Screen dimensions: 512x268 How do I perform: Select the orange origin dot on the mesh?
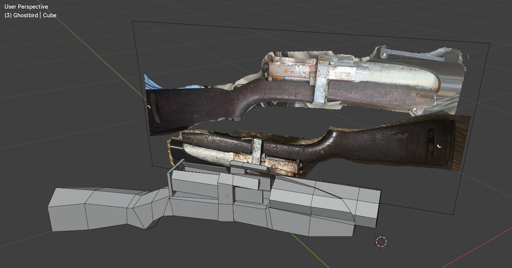[227, 196]
